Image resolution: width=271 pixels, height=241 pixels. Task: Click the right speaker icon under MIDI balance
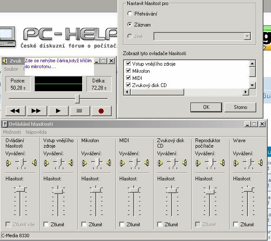pyautogui.click(x=147, y=163)
